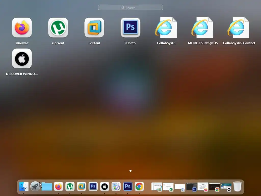
Task: Open Firefox from the dock
Action: tap(58, 186)
